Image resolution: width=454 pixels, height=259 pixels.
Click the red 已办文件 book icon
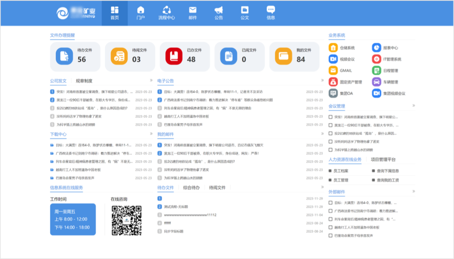click(174, 56)
